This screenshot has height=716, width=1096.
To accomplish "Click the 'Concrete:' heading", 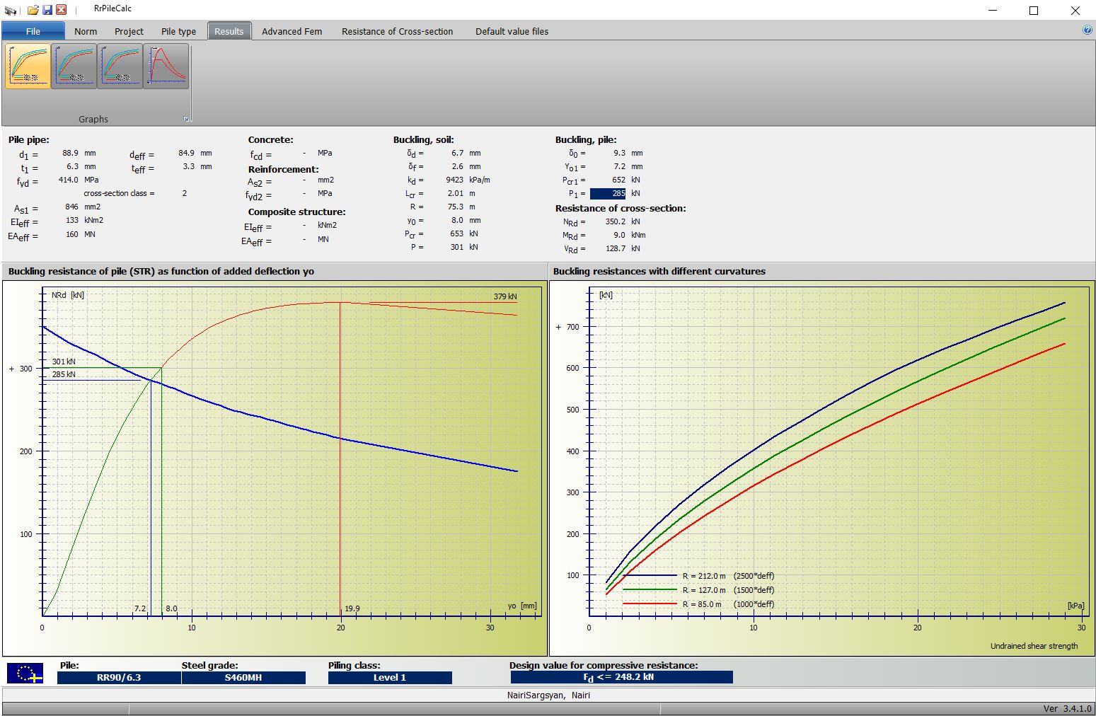I will [270, 140].
